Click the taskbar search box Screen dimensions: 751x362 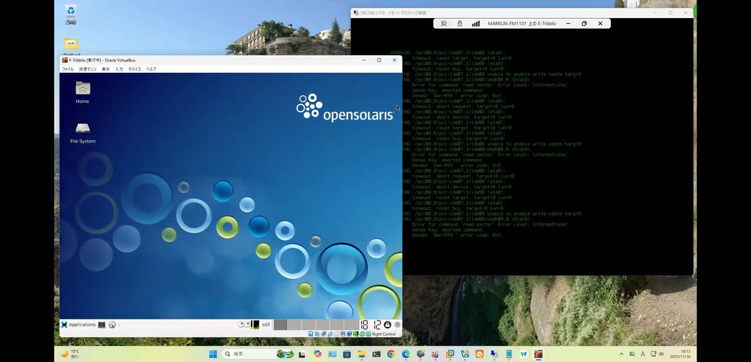coord(258,354)
